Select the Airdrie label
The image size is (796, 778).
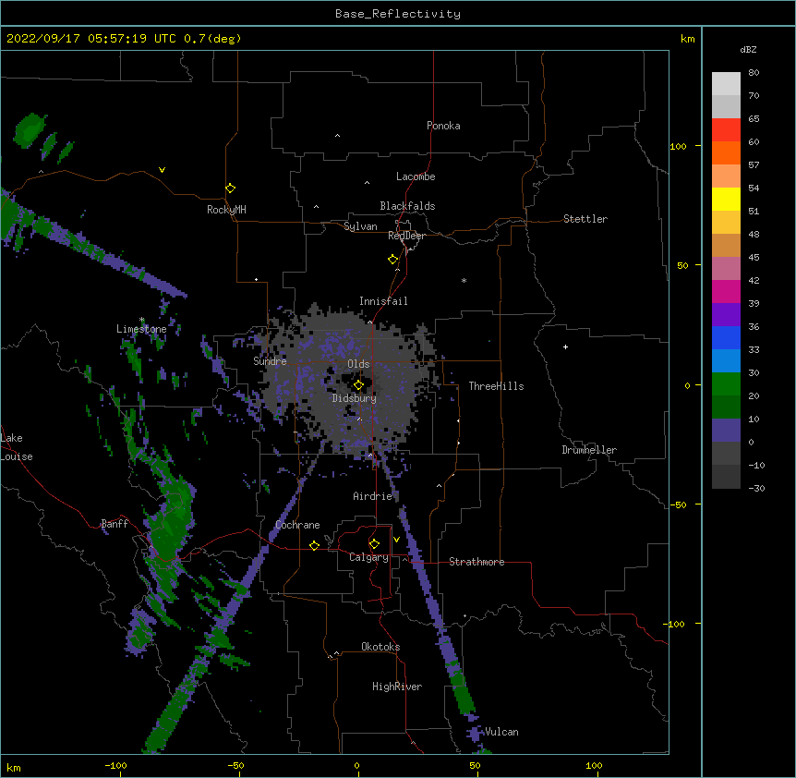373,496
